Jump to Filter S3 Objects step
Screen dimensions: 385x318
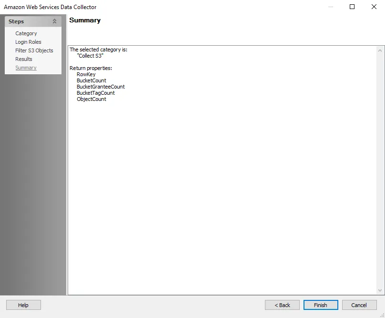click(34, 50)
